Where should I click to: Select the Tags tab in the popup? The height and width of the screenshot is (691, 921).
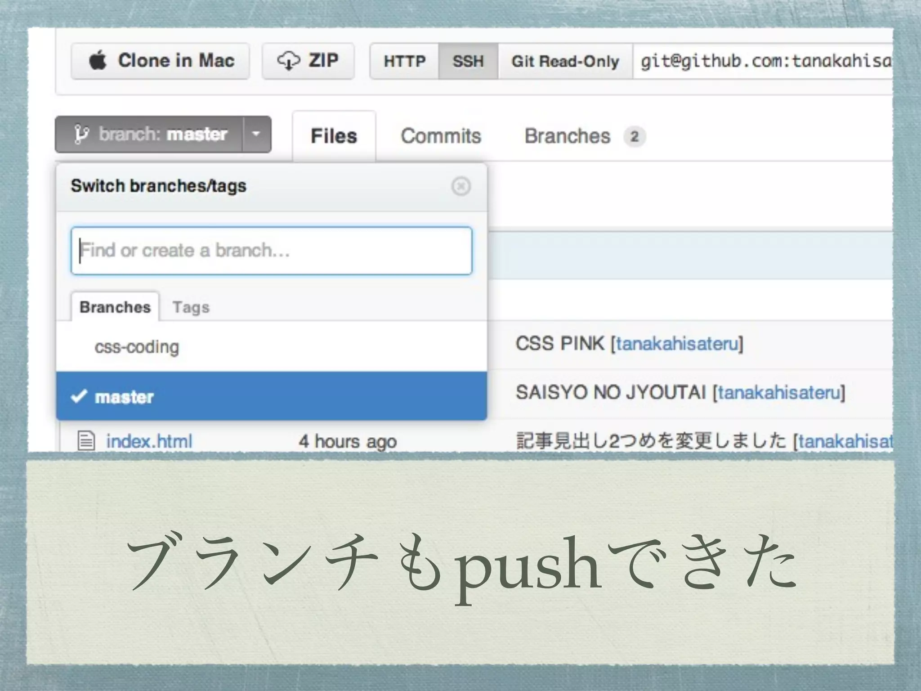pyautogui.click(x=191, y=307)
